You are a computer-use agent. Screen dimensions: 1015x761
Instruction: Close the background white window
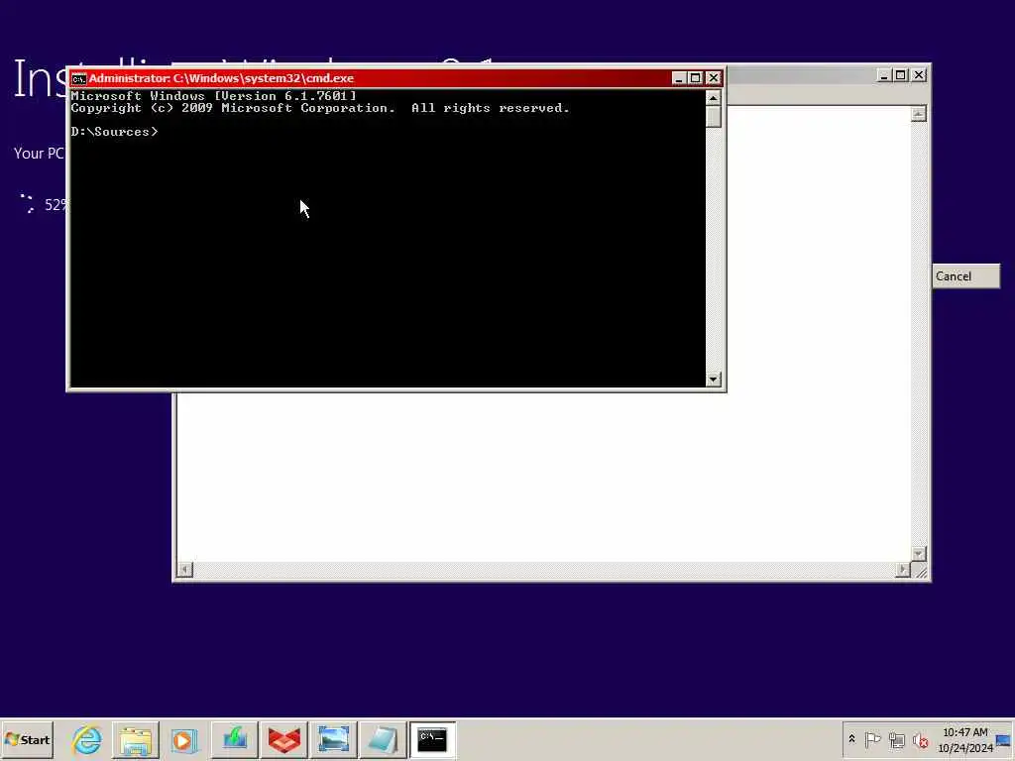pos(919,75)
